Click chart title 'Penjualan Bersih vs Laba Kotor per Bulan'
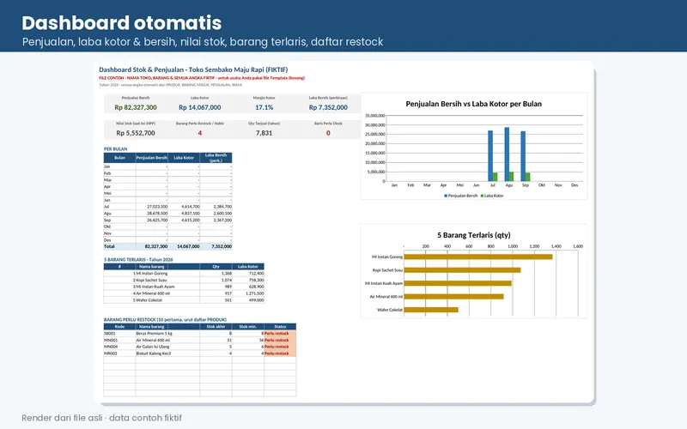The width and height of the screenshot is (687, 429). (474, 104)
